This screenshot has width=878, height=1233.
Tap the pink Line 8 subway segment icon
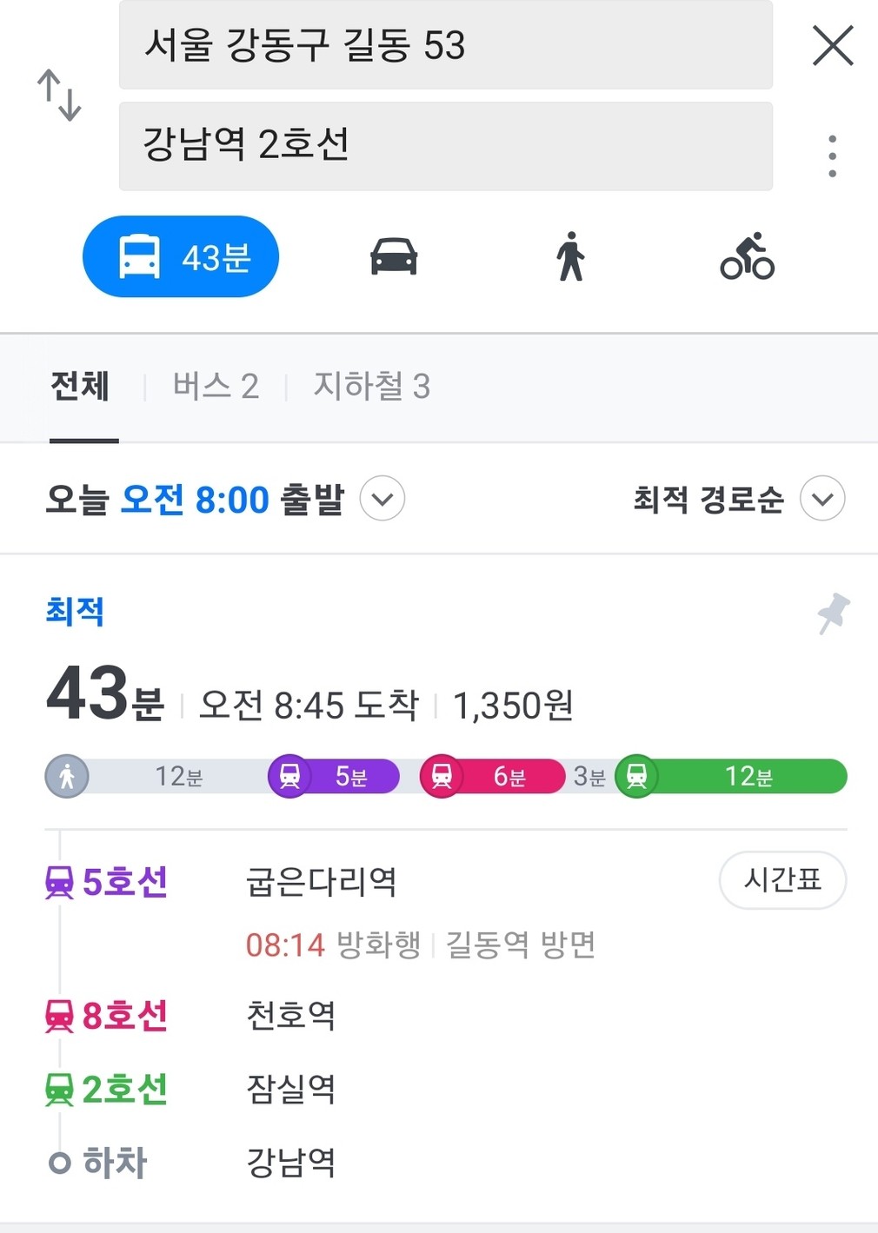(442, 776)
